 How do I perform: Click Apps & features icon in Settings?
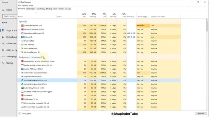pyautogui.click(x=3, y=30)
